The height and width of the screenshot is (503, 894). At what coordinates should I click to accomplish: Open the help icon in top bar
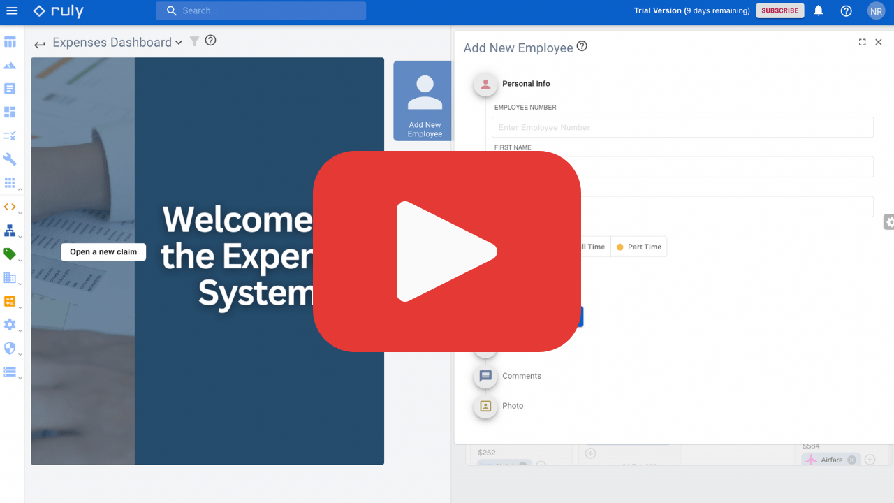(x=846, y=10)
